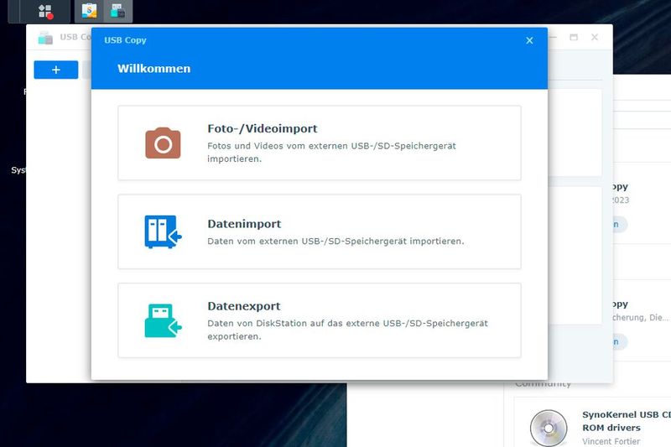
Task: Close the background USB Copy window
Action: (595, 37)
